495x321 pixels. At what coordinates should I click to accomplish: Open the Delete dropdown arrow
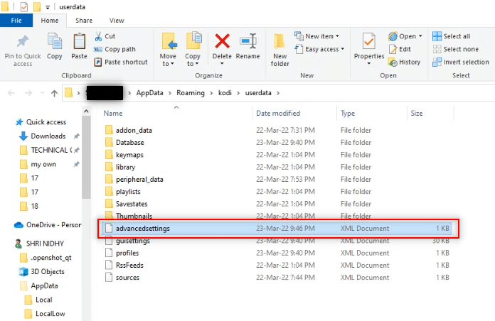point(222,64)
